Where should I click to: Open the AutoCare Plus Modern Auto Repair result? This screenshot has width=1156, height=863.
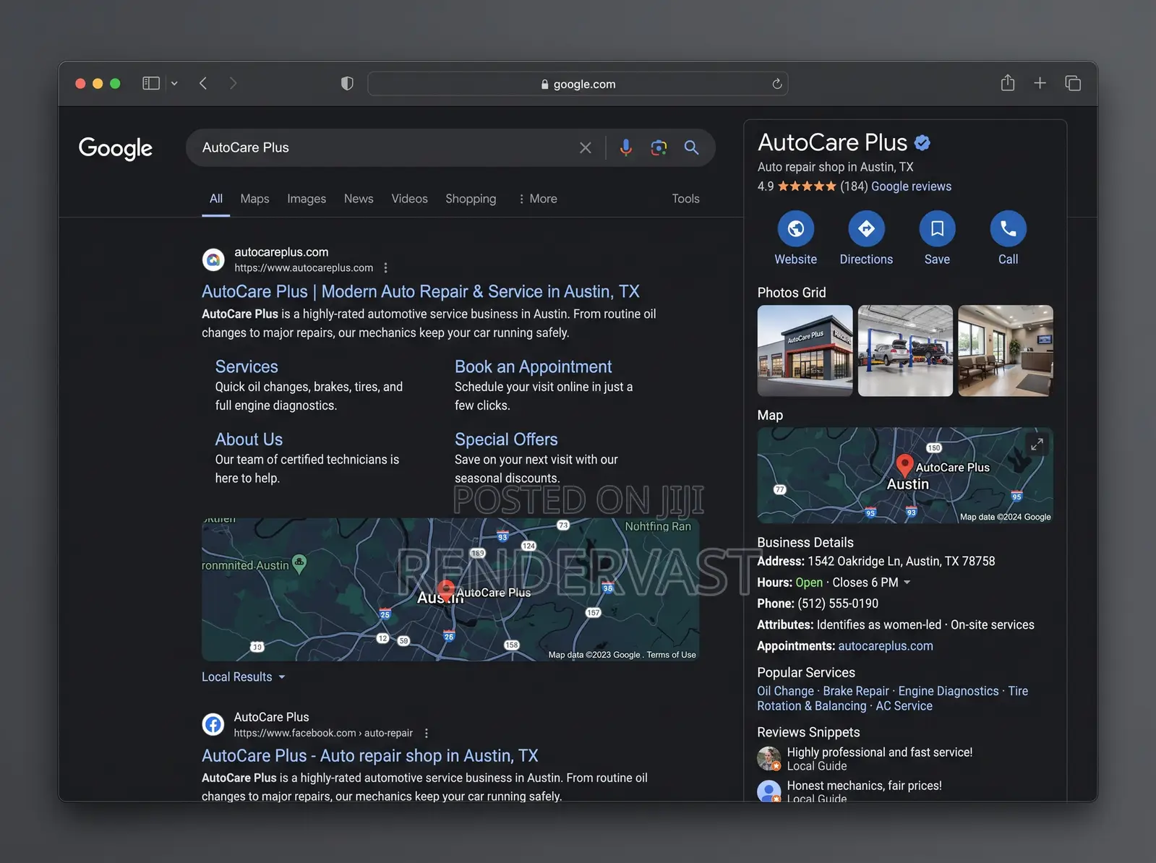421,292
